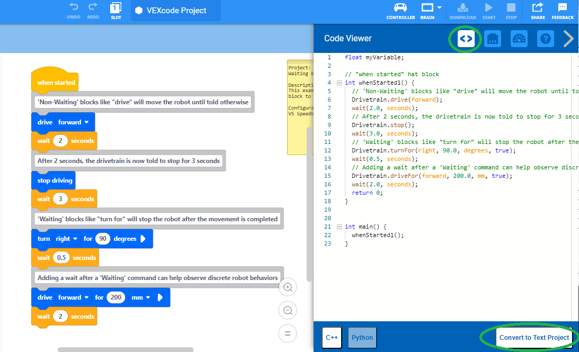Open first drive block forward dropdown
This screenshot has width=579, height=352.
(x=74, y=122)
